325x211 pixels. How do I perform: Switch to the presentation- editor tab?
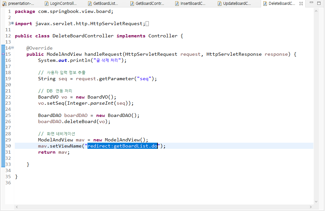[x=18, y=4]
